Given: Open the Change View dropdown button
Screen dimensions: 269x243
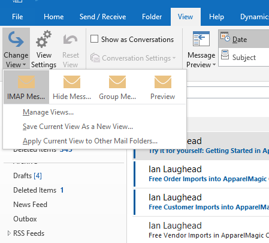Looking at the screenshot, I should [x=16, y=49].
